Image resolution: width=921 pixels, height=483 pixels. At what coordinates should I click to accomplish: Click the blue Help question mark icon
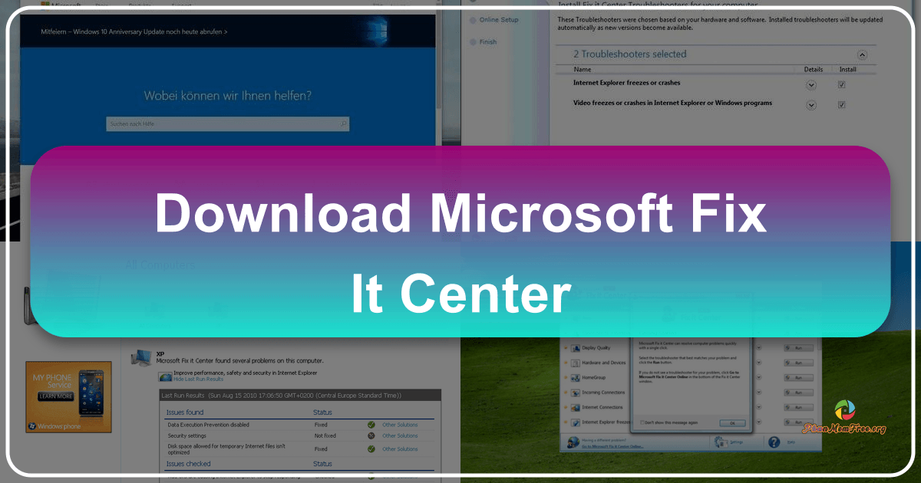coord(774,442)
